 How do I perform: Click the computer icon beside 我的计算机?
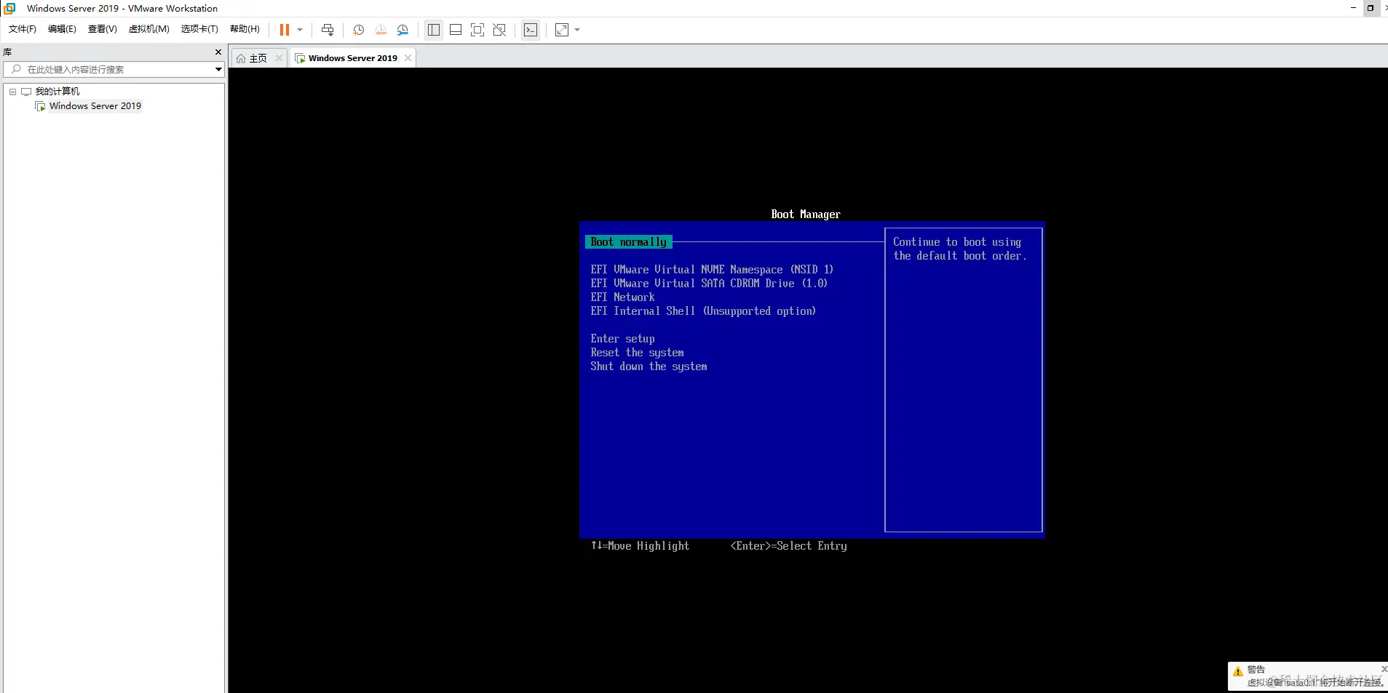26,92
